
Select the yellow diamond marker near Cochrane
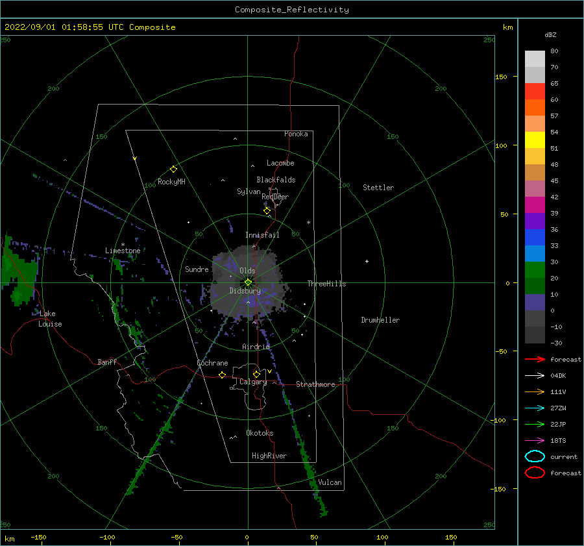pyautogui.click(x=222, y=375)
